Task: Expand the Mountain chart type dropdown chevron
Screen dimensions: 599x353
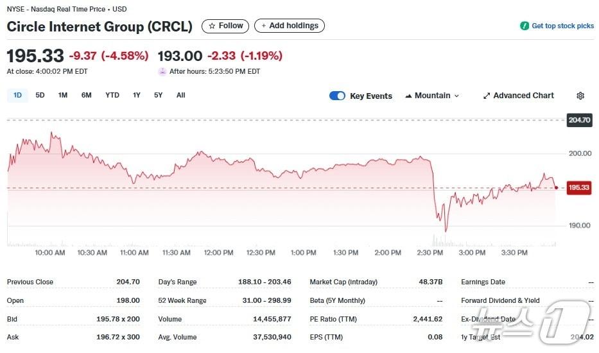Action: pyautogui.click(x=456, y=96)
